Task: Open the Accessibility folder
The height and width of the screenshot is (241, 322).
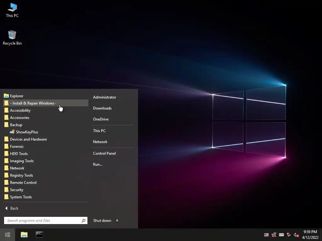Action: click(x=46, y=110)
